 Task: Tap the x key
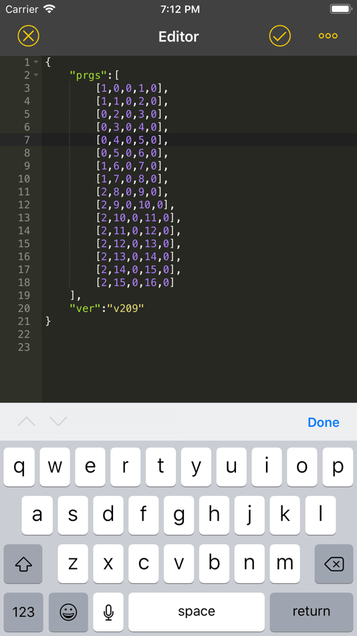108,564
